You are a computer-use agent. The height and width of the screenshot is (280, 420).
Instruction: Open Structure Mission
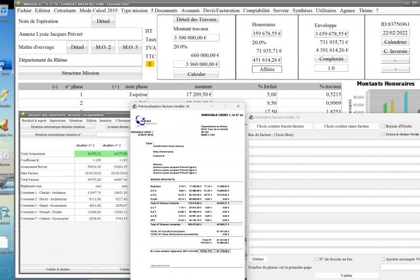click(x=80, y=73)
